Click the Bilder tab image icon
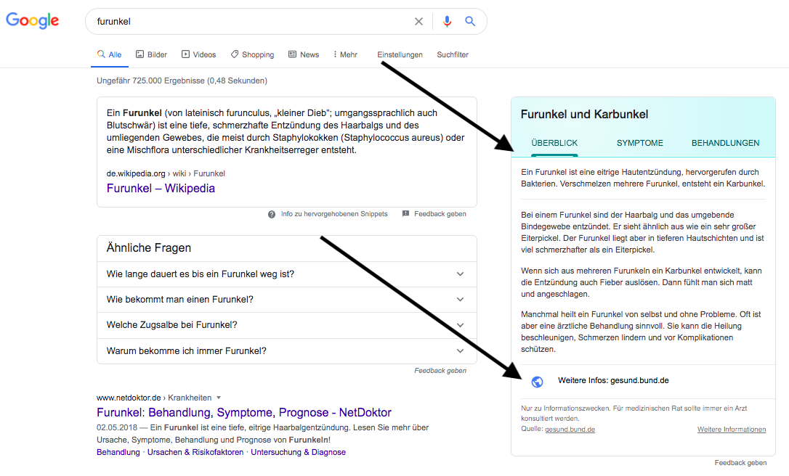Screen dimensions: 789x476 tap(140, 54)
